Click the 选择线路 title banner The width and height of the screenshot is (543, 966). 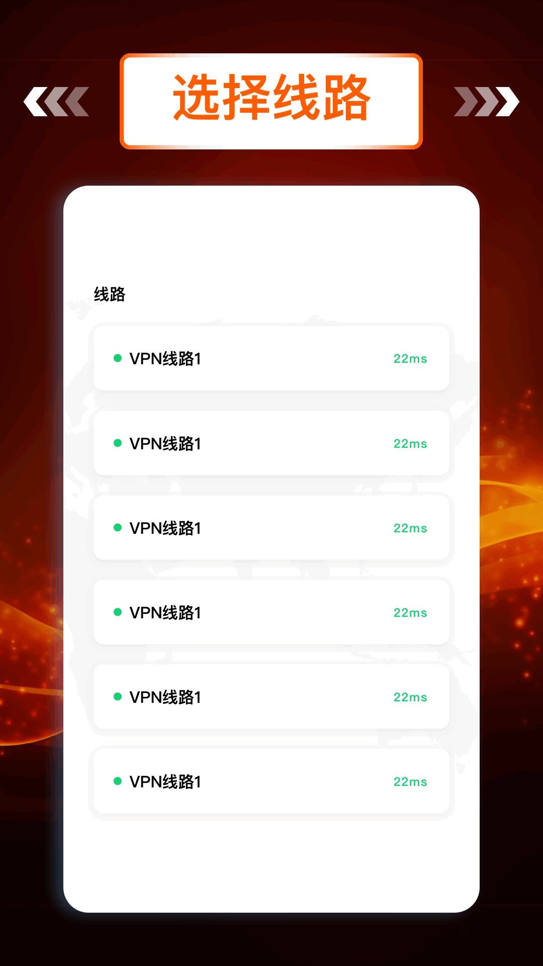[x=271, y=101]
